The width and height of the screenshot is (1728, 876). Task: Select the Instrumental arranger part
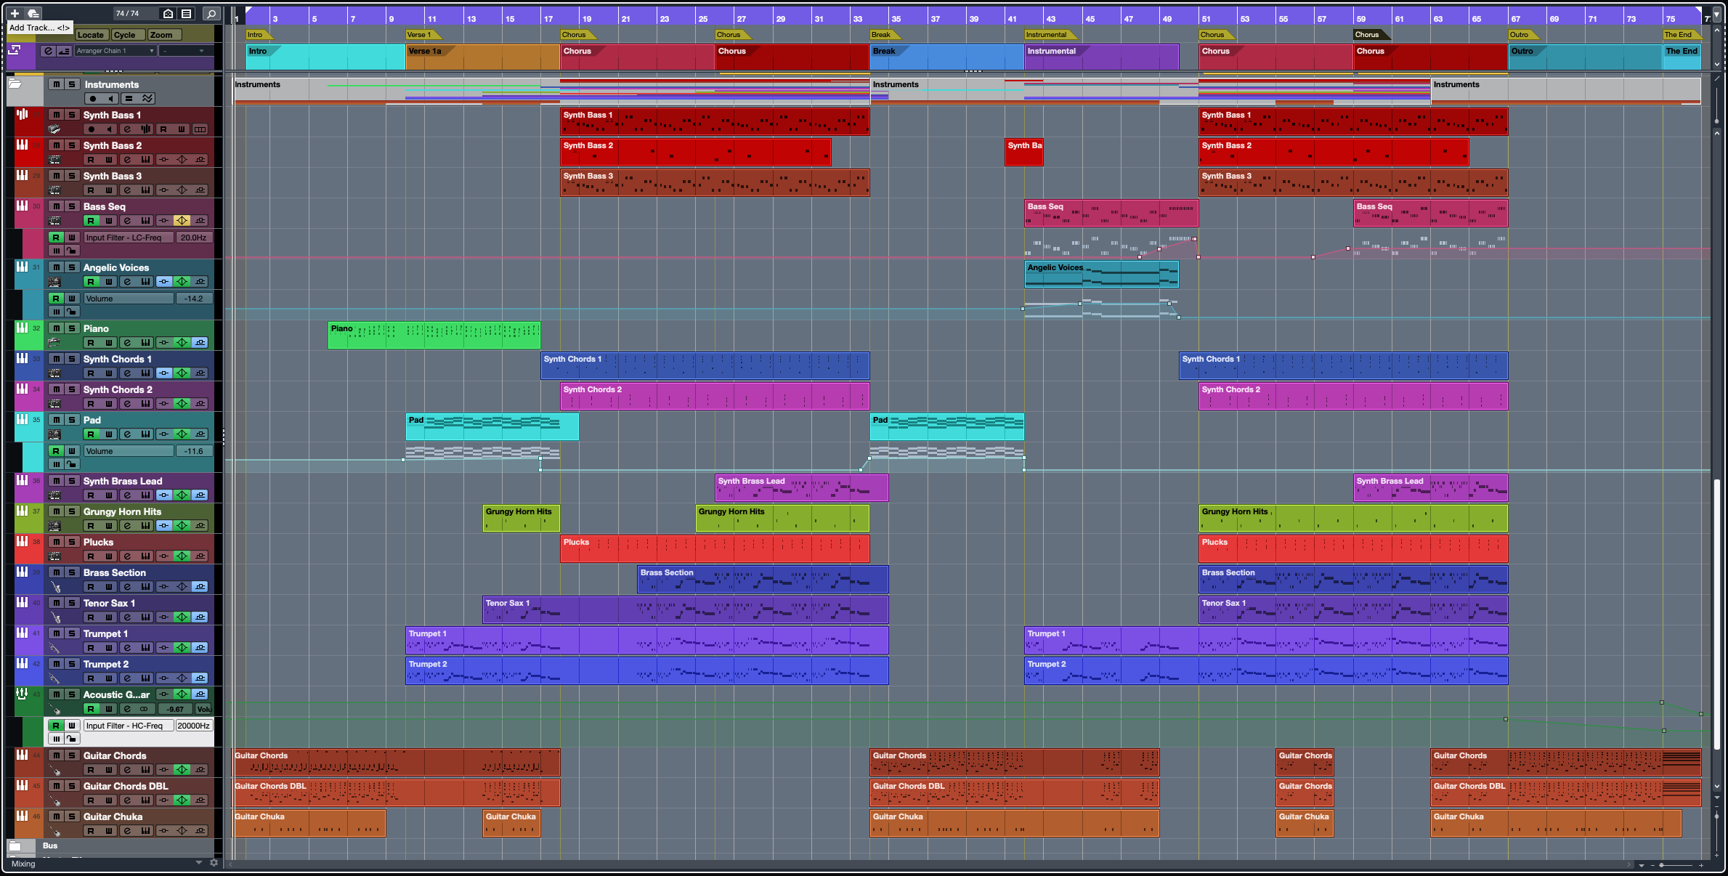click(1101, 57)
